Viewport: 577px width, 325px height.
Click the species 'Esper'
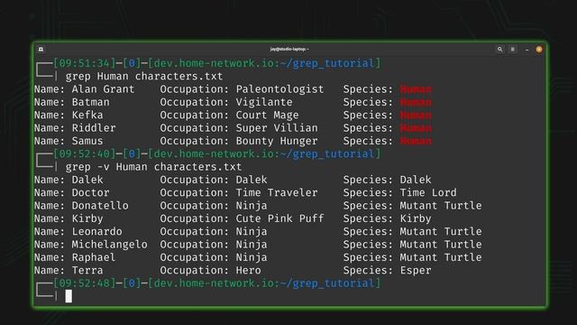point(416,270)
